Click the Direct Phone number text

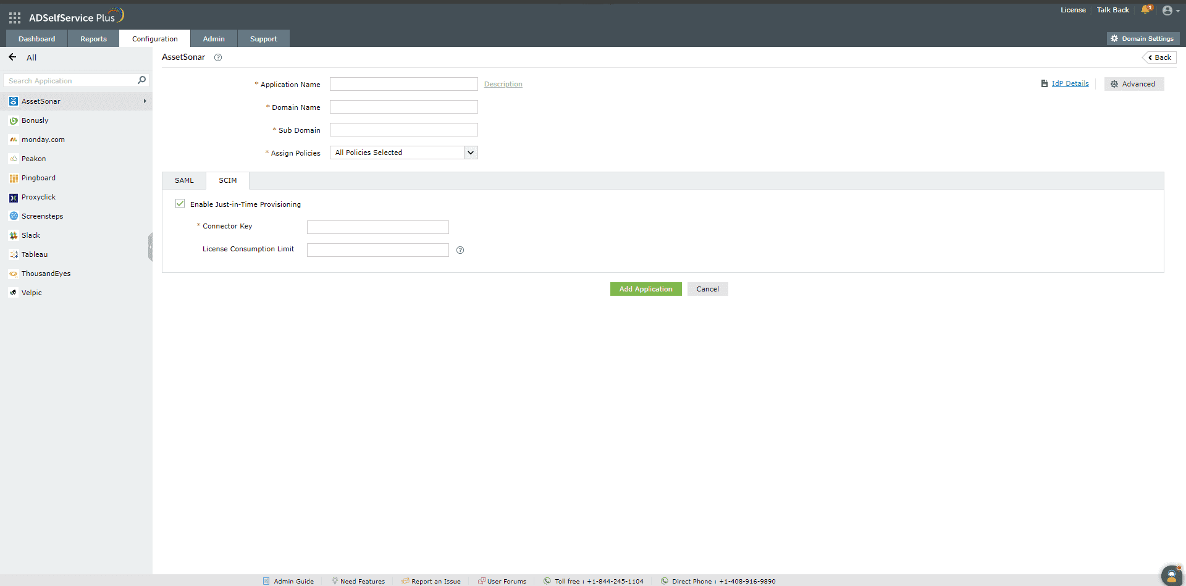click(x=747, y=581)
